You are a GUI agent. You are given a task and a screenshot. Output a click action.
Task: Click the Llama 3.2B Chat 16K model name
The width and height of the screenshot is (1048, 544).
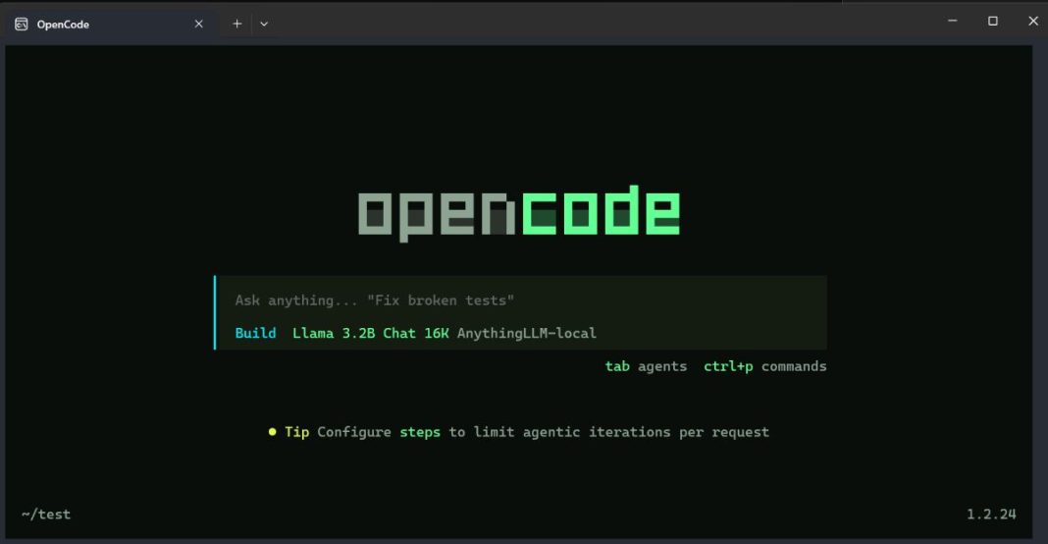370,333
